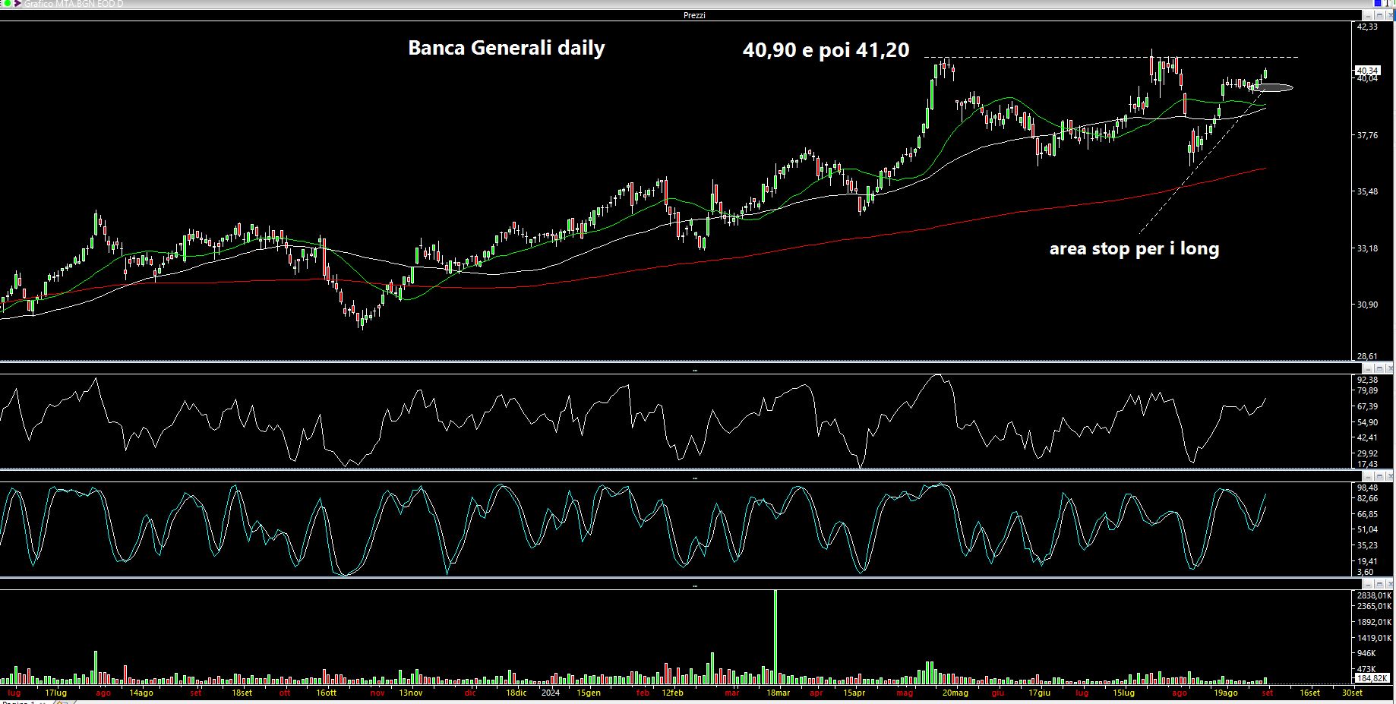Image resolution: width=1396 pixels, height=704 pixels.
Task: Click the 42,33 price axis value
Action: pyautogui.click(x=1367, y=27)
